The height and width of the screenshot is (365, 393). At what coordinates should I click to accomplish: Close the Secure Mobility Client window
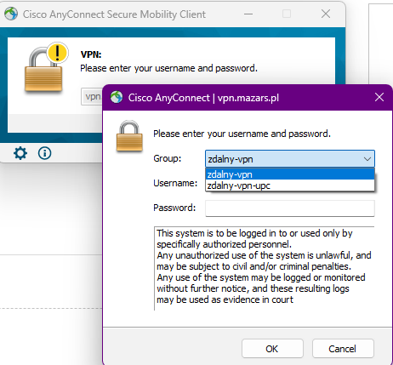click(326, 14)
